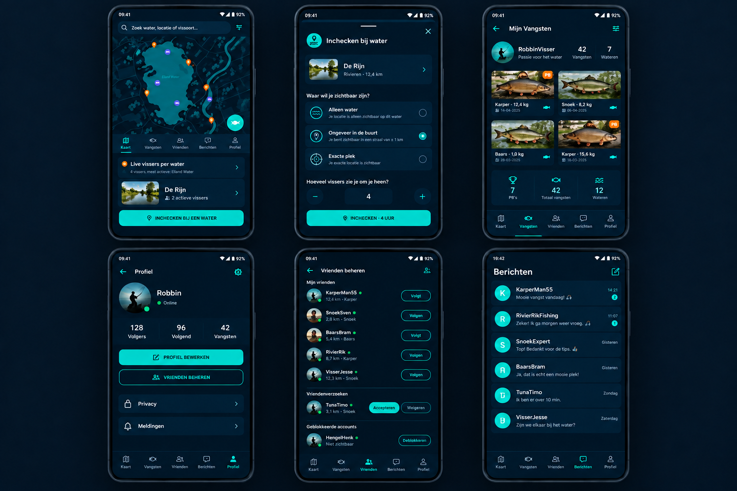Tap the Profiel bewerken button

[181, 357]
